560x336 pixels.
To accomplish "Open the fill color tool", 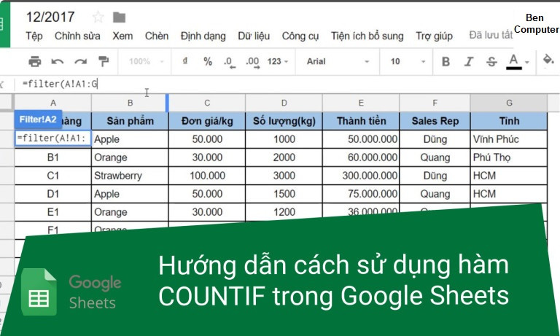I will (548, 59).
